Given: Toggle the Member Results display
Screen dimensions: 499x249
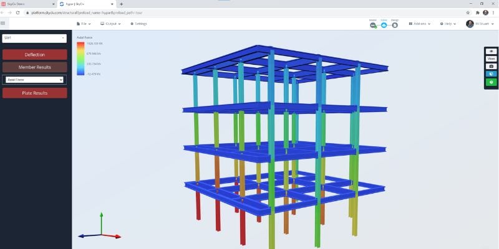Looking at the screenshot, I should tap(35, 67).
